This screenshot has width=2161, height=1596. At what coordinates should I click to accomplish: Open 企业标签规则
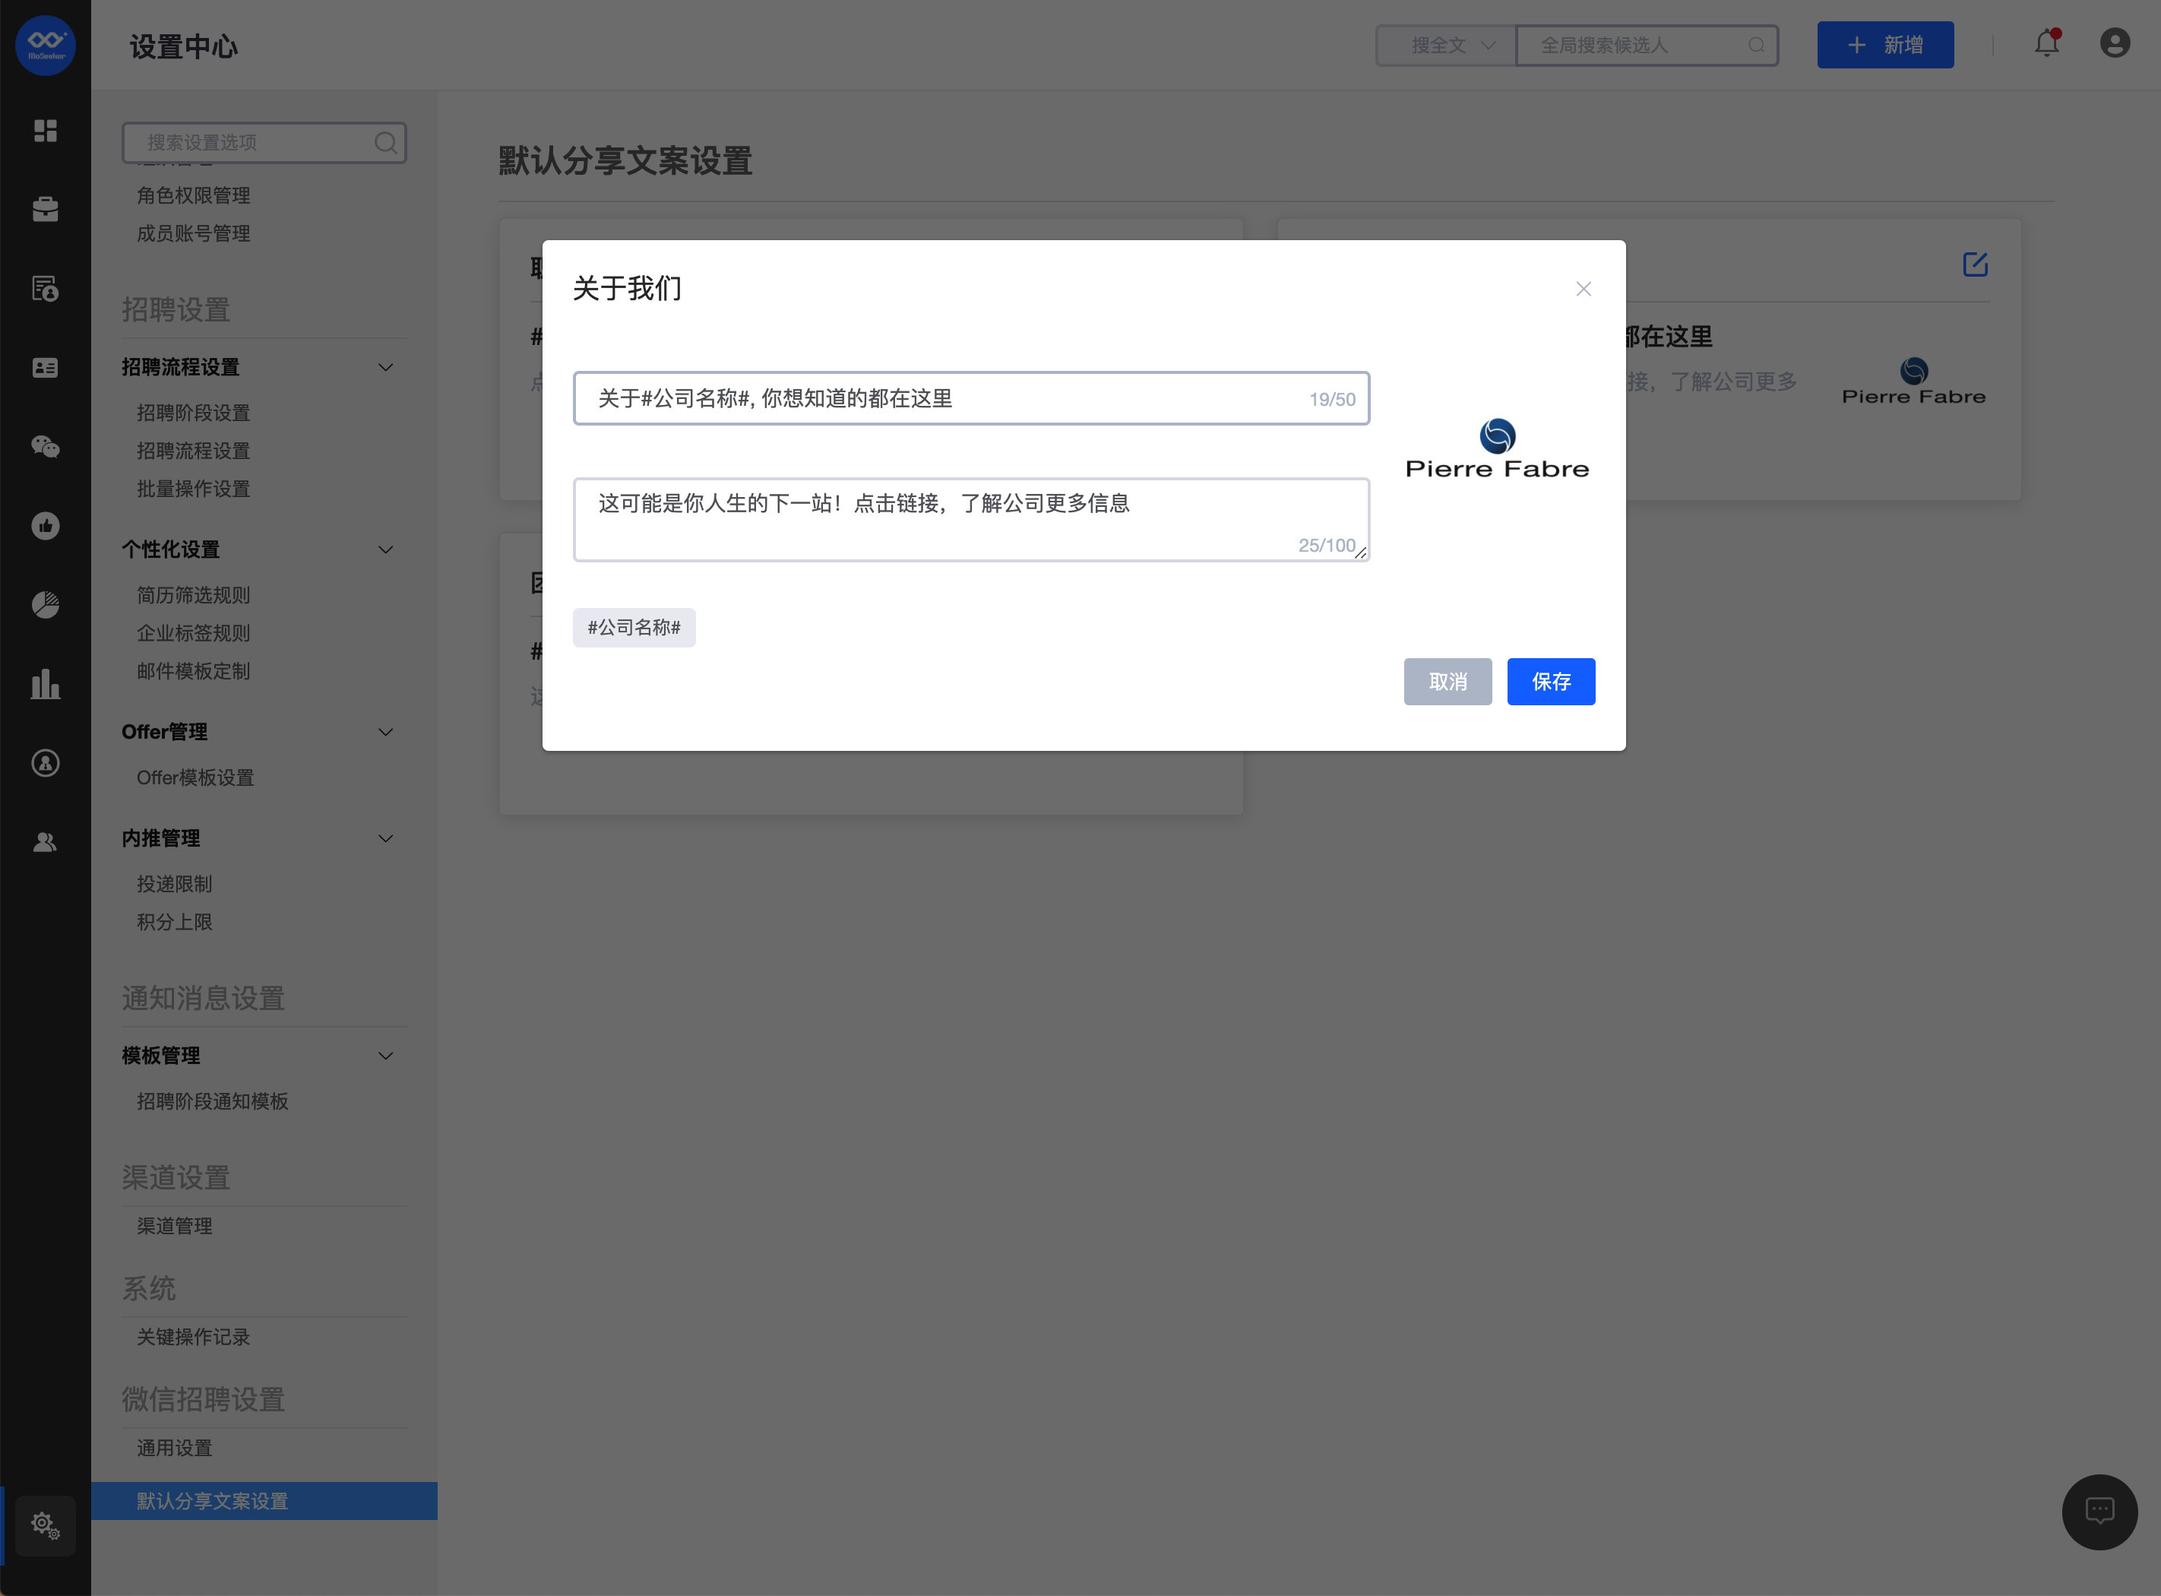click(x=193, y=633)
